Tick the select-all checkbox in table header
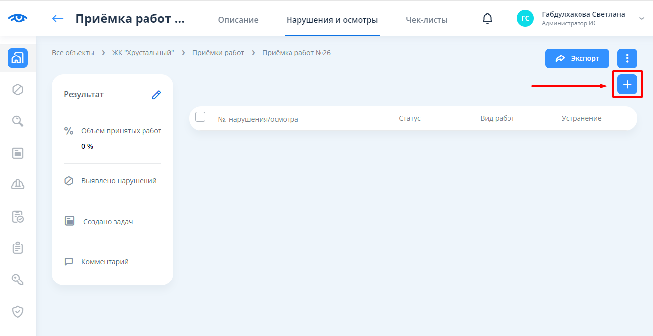Viewport: 653px width, 336px height. pos(200,117)
